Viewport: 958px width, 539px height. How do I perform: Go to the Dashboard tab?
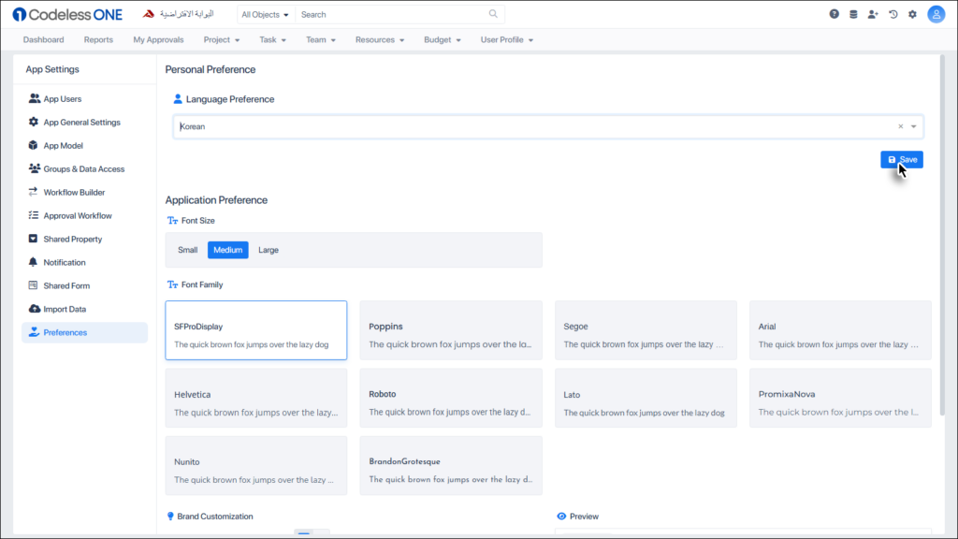43,39
